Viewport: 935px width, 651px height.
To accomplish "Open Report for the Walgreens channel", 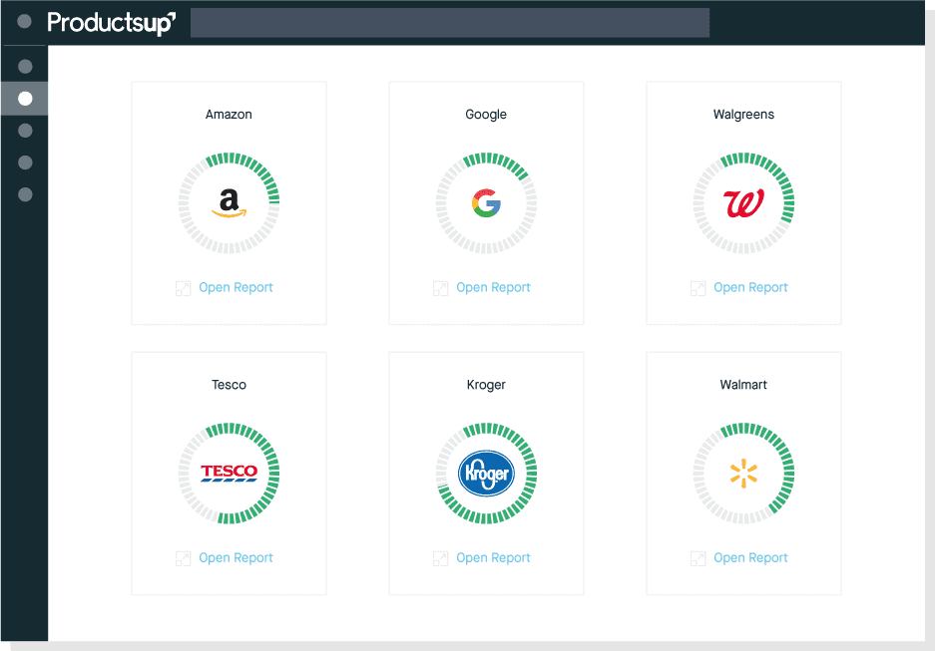I will click(x=750, y=287).
